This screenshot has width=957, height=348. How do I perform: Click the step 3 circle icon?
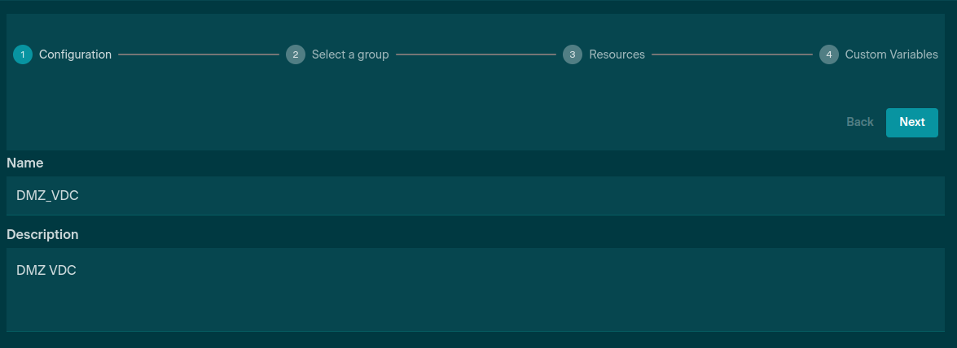tap(573, 54)
